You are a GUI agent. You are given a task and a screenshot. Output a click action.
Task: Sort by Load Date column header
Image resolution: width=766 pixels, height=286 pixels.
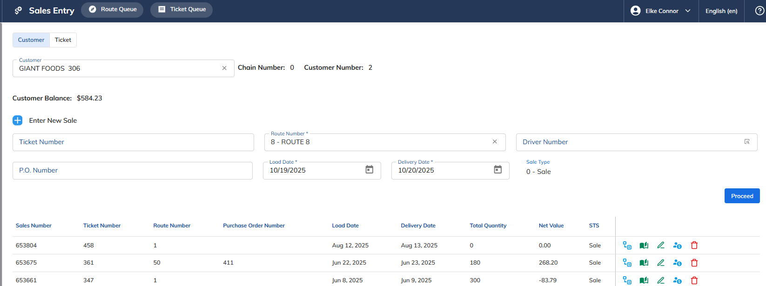point(345,226)
